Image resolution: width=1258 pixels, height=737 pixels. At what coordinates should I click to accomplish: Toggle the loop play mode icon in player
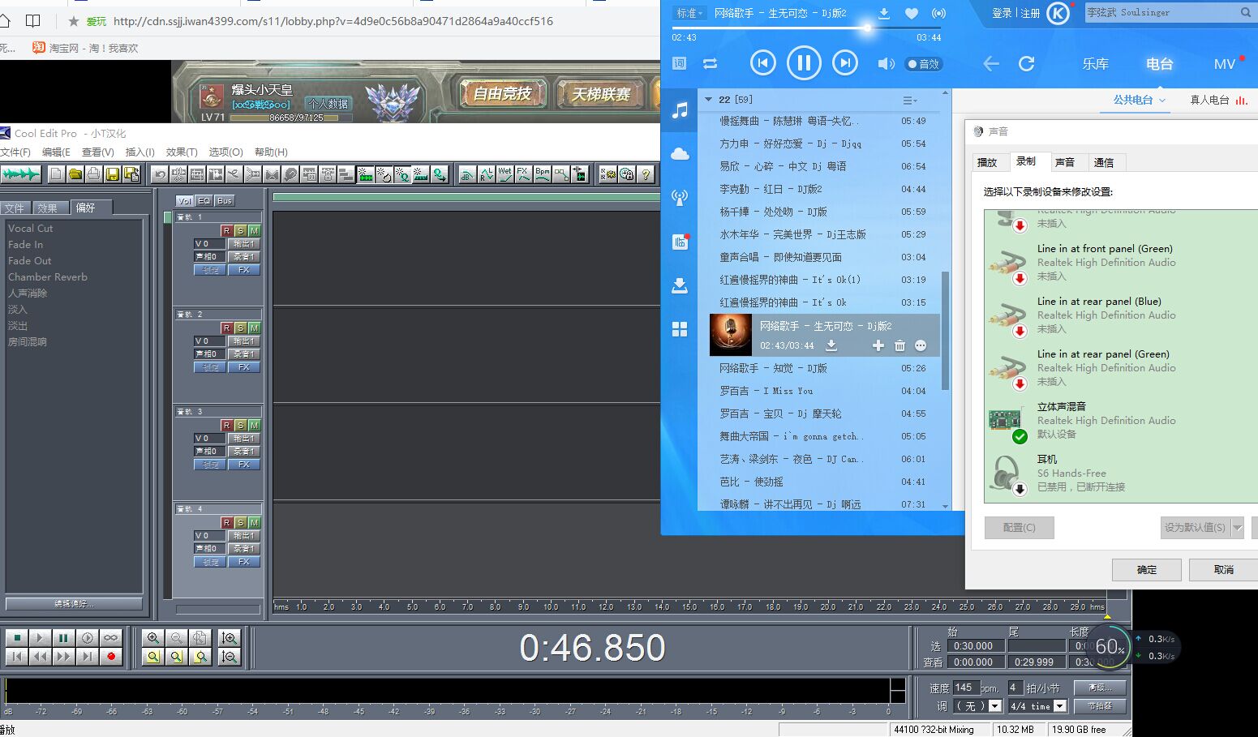click(x=710, y=63)
